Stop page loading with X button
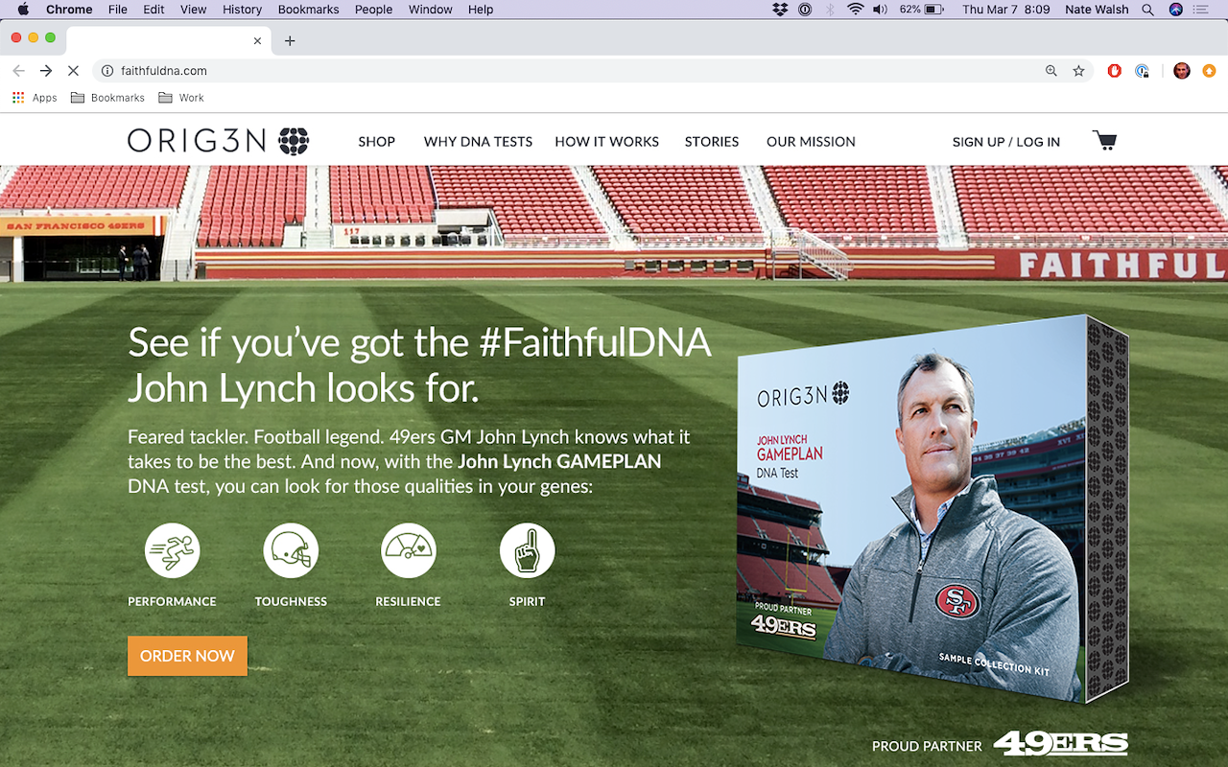1228x767 pixels. click(73, 71)
